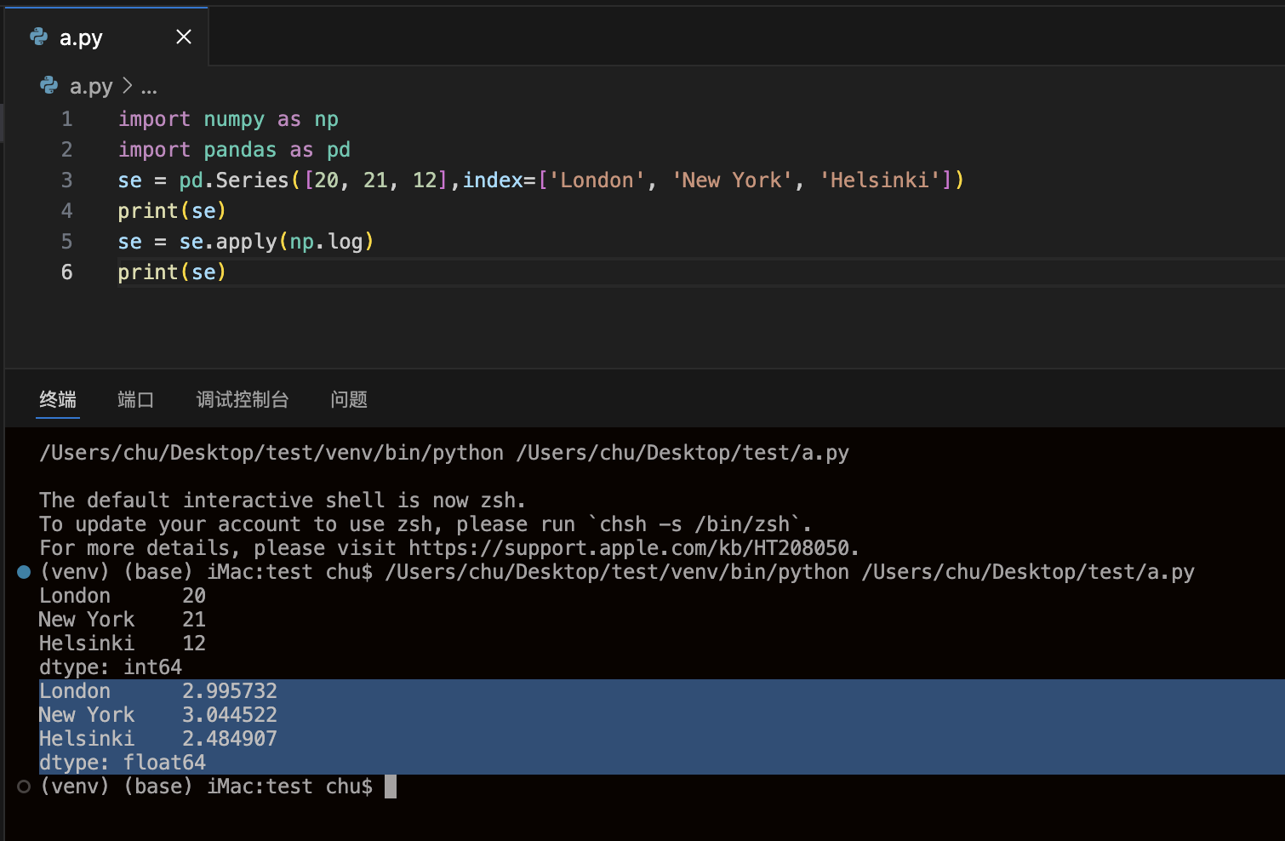The width and height of the screenshot is (1285, 841).
Task: Select the a.py editor tab
Action: [81, 37]
